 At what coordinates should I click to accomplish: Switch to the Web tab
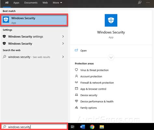pos(45,3)
